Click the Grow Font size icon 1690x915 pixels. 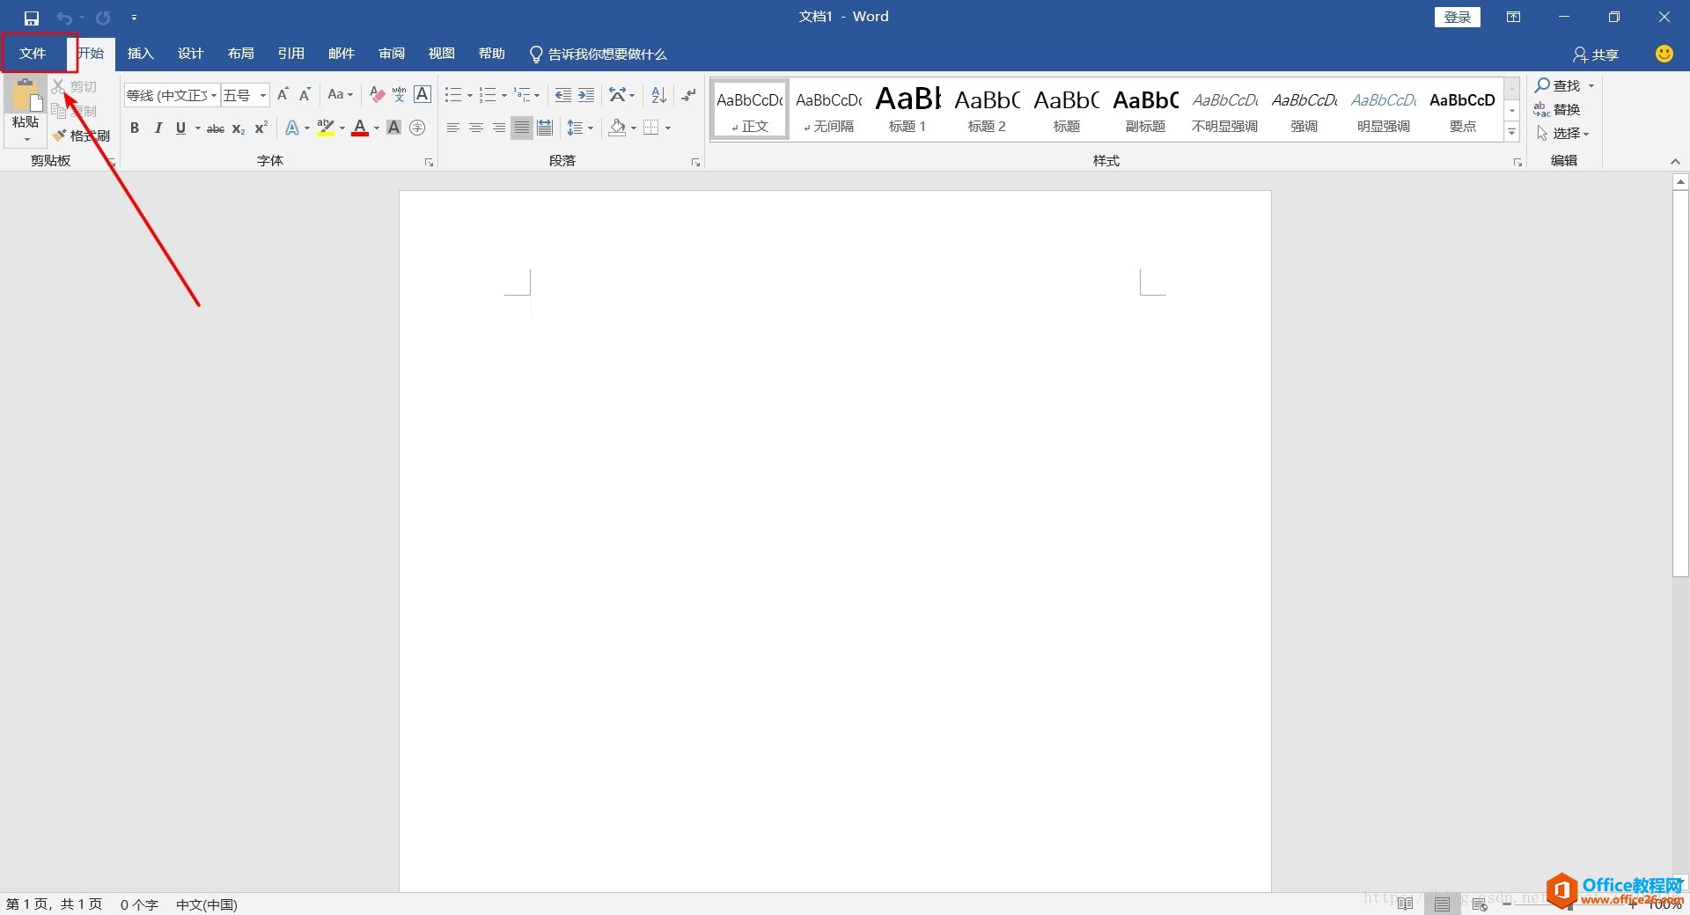click(283, 95)
